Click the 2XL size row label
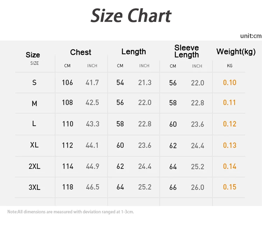 [34, 166]
